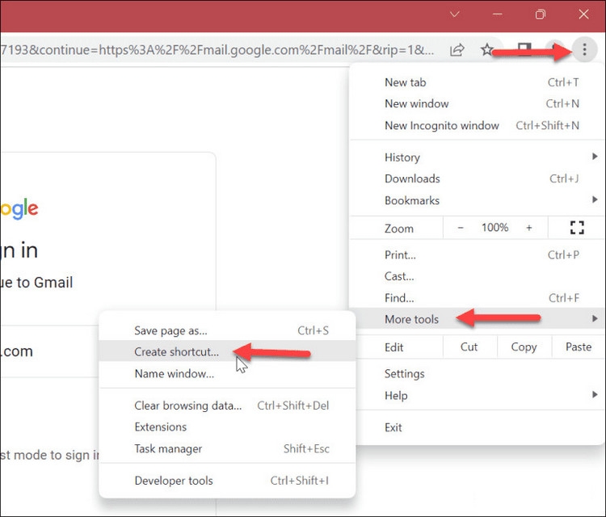Click the share page icon
606x517 pixels.
[457, 50]
